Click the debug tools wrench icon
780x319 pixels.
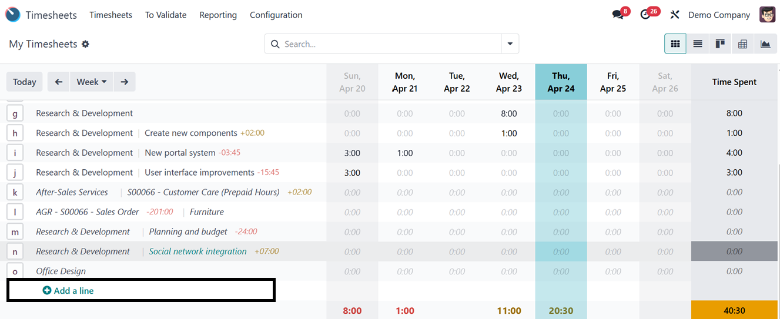tap(675, 15)
